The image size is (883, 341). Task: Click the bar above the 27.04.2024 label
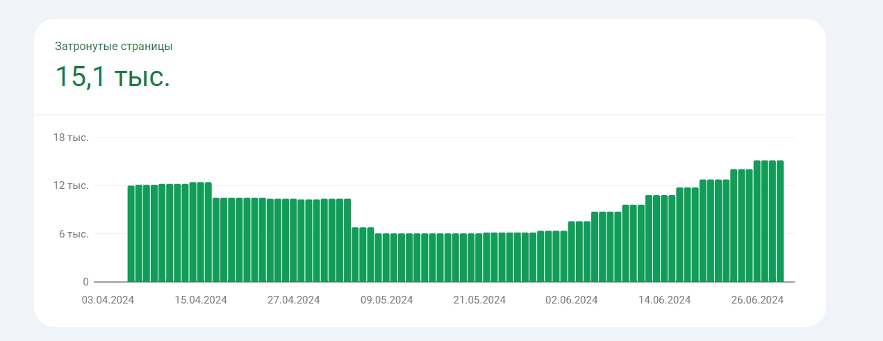coord(293,240)
